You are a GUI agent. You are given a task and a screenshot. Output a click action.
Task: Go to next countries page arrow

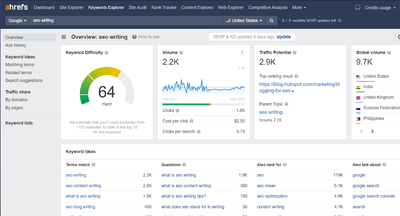coord(372,131)
